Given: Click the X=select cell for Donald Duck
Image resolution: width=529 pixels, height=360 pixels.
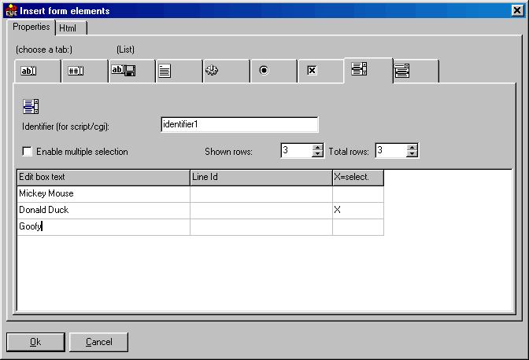Looking at the screenshot, I should (357, 211).
